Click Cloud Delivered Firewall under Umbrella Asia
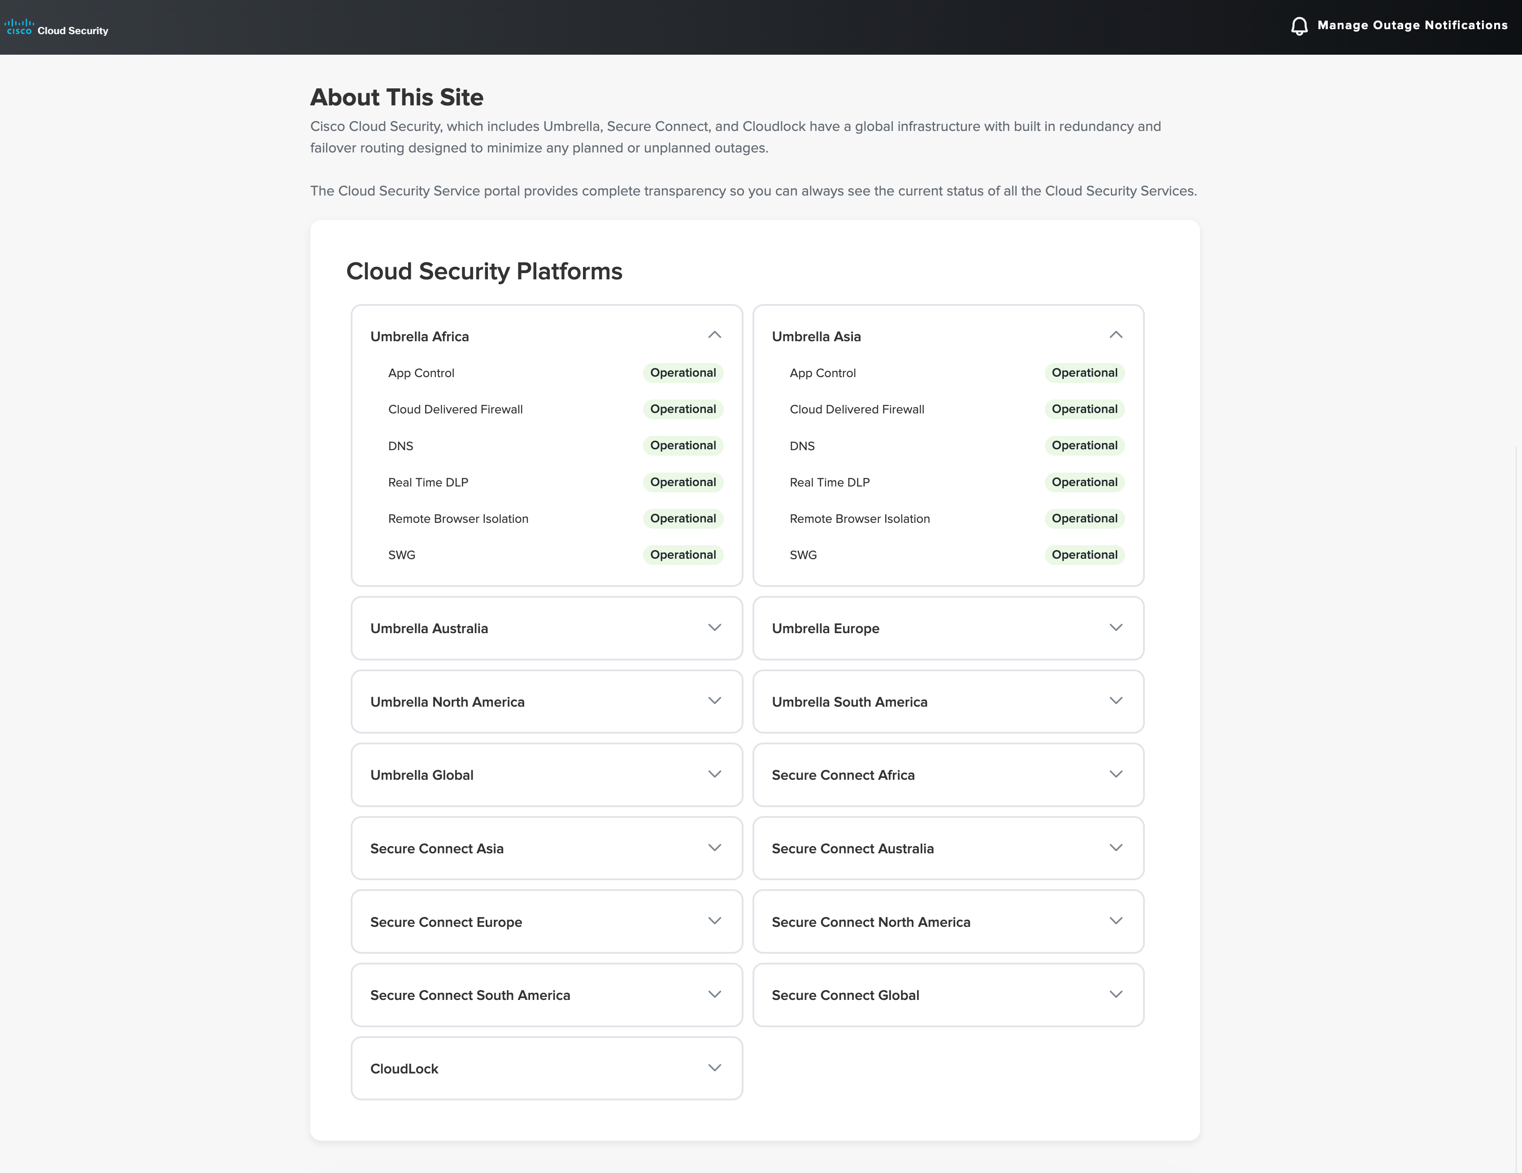This screenshot has height=1173, width=1522. 857,410
